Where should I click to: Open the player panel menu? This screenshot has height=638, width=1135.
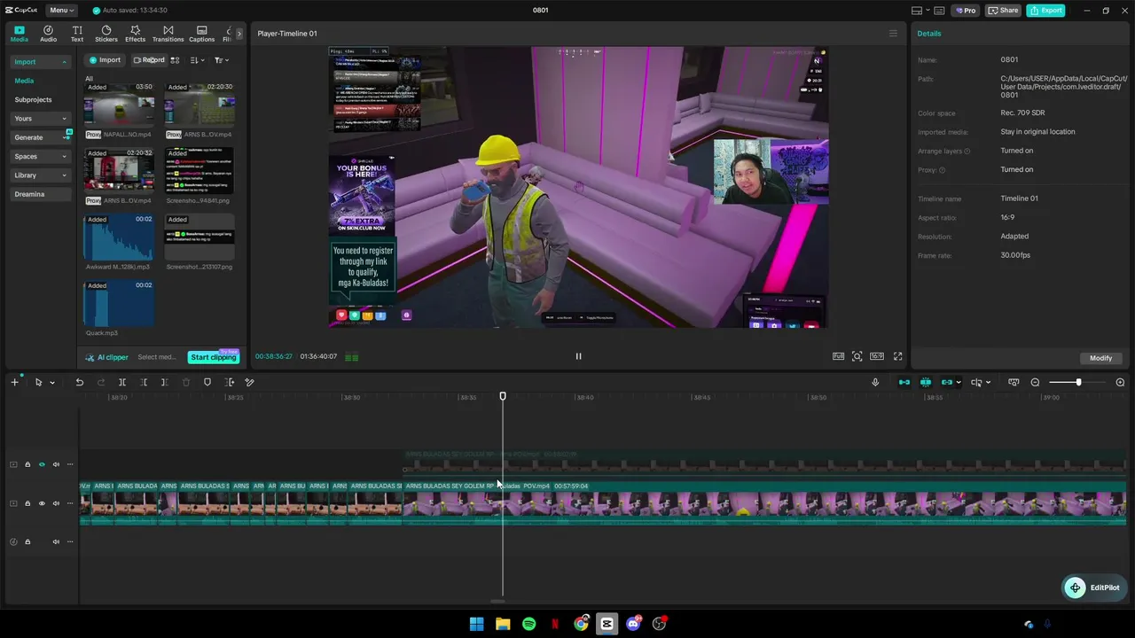tap(893, 34)
